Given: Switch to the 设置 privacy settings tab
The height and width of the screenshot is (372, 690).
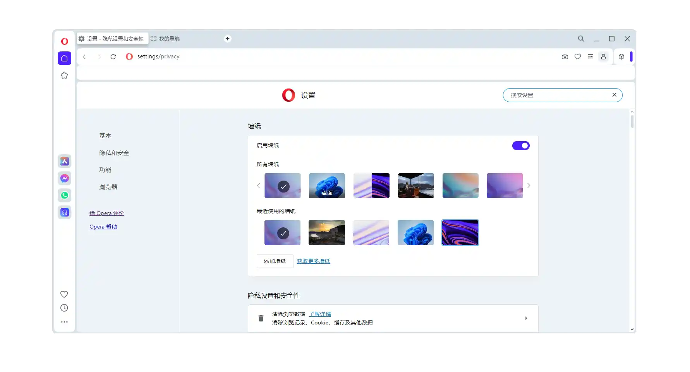Looking at the screenshot, I should (x=112, y=39).
